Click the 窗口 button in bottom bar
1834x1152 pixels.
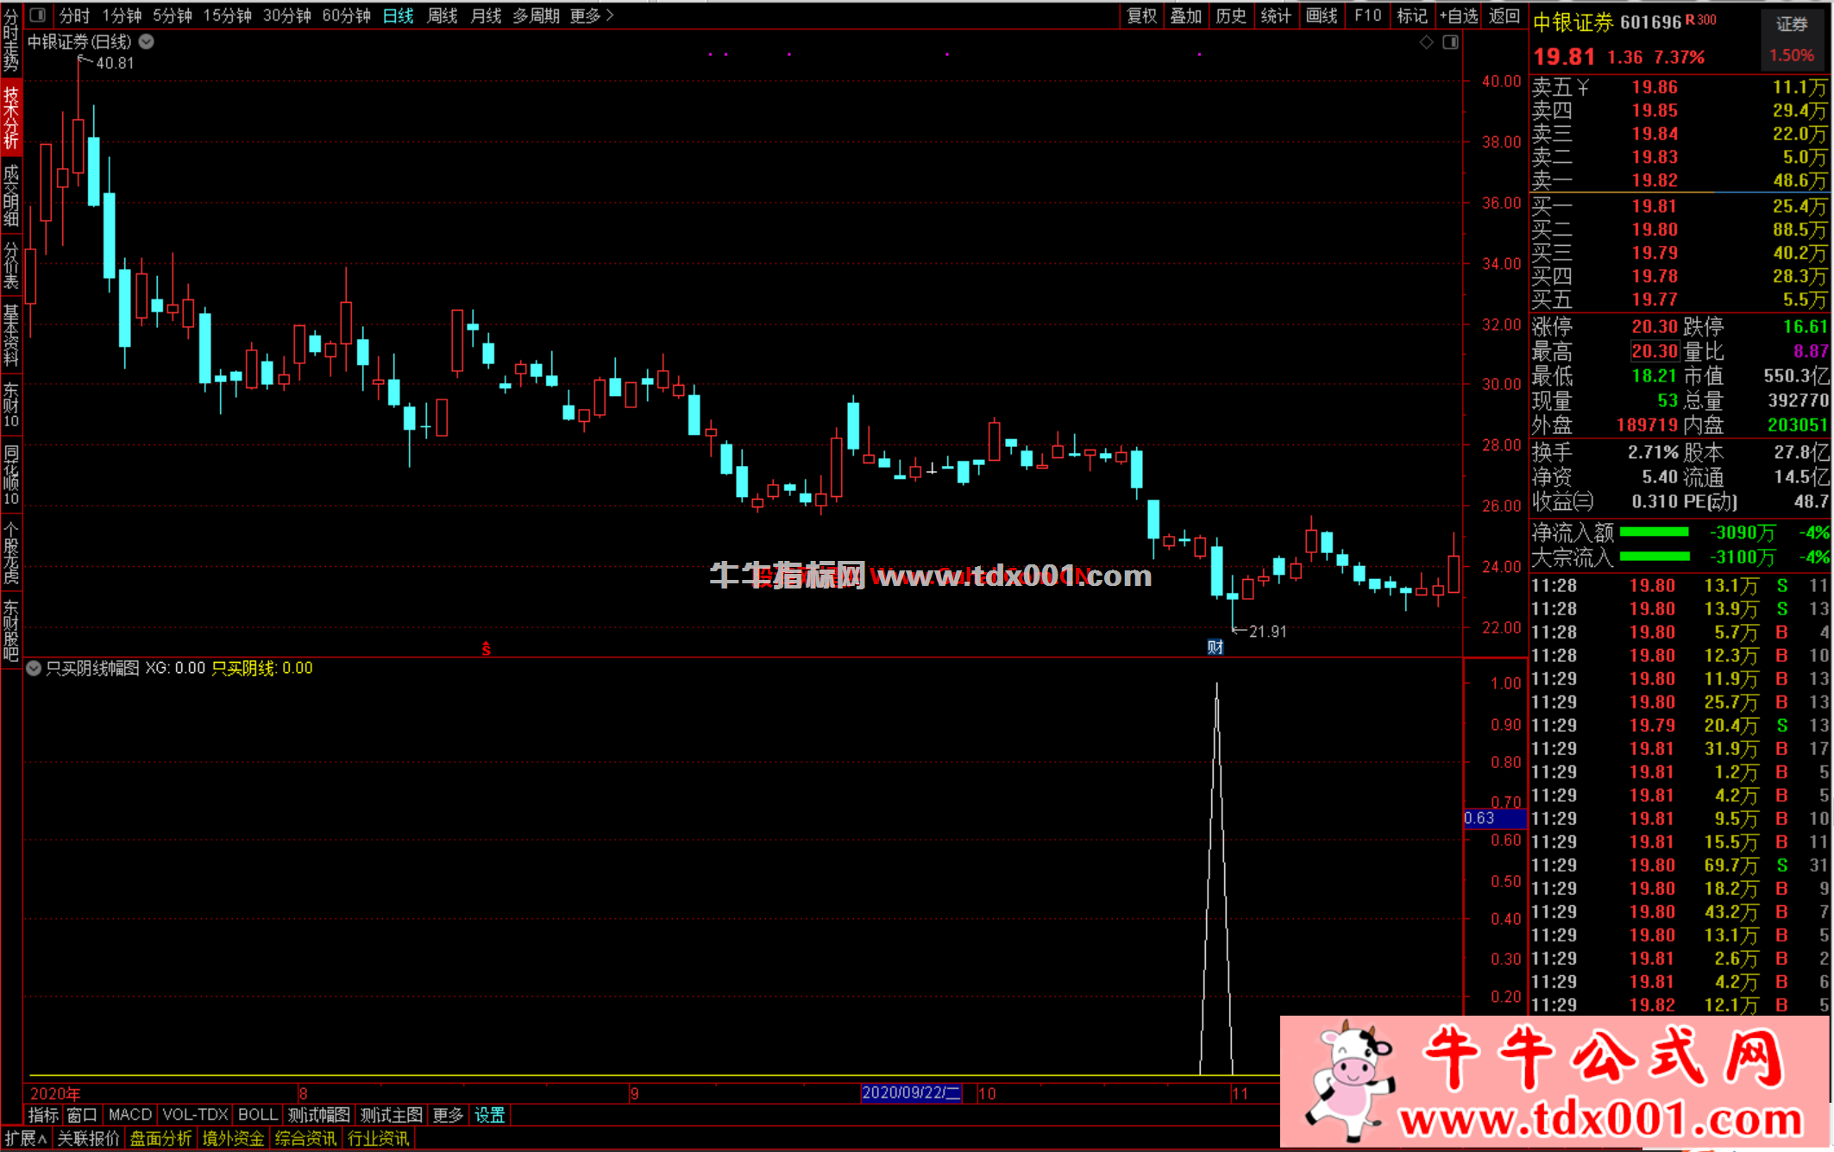click(82, 1115)
